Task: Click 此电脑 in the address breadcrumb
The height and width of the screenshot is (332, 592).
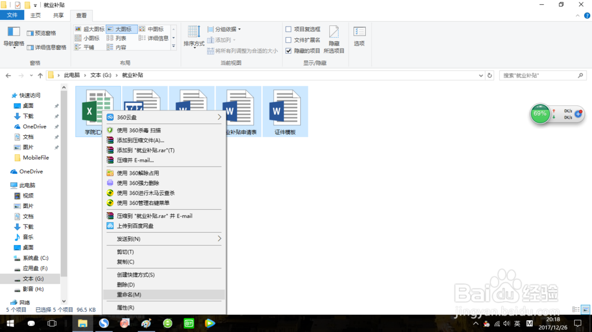Action: tap(72, 75)
